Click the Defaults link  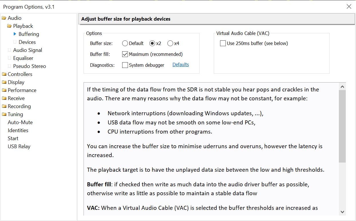coord(181,65)
